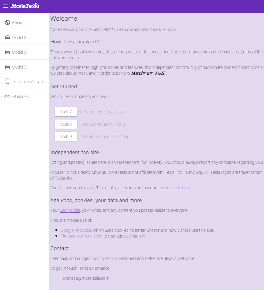Open the Google Analytics link

coord(76,230)
